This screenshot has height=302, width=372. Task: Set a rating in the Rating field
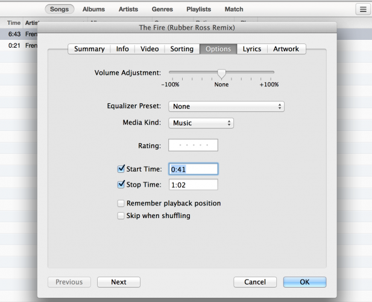[193, 145]
